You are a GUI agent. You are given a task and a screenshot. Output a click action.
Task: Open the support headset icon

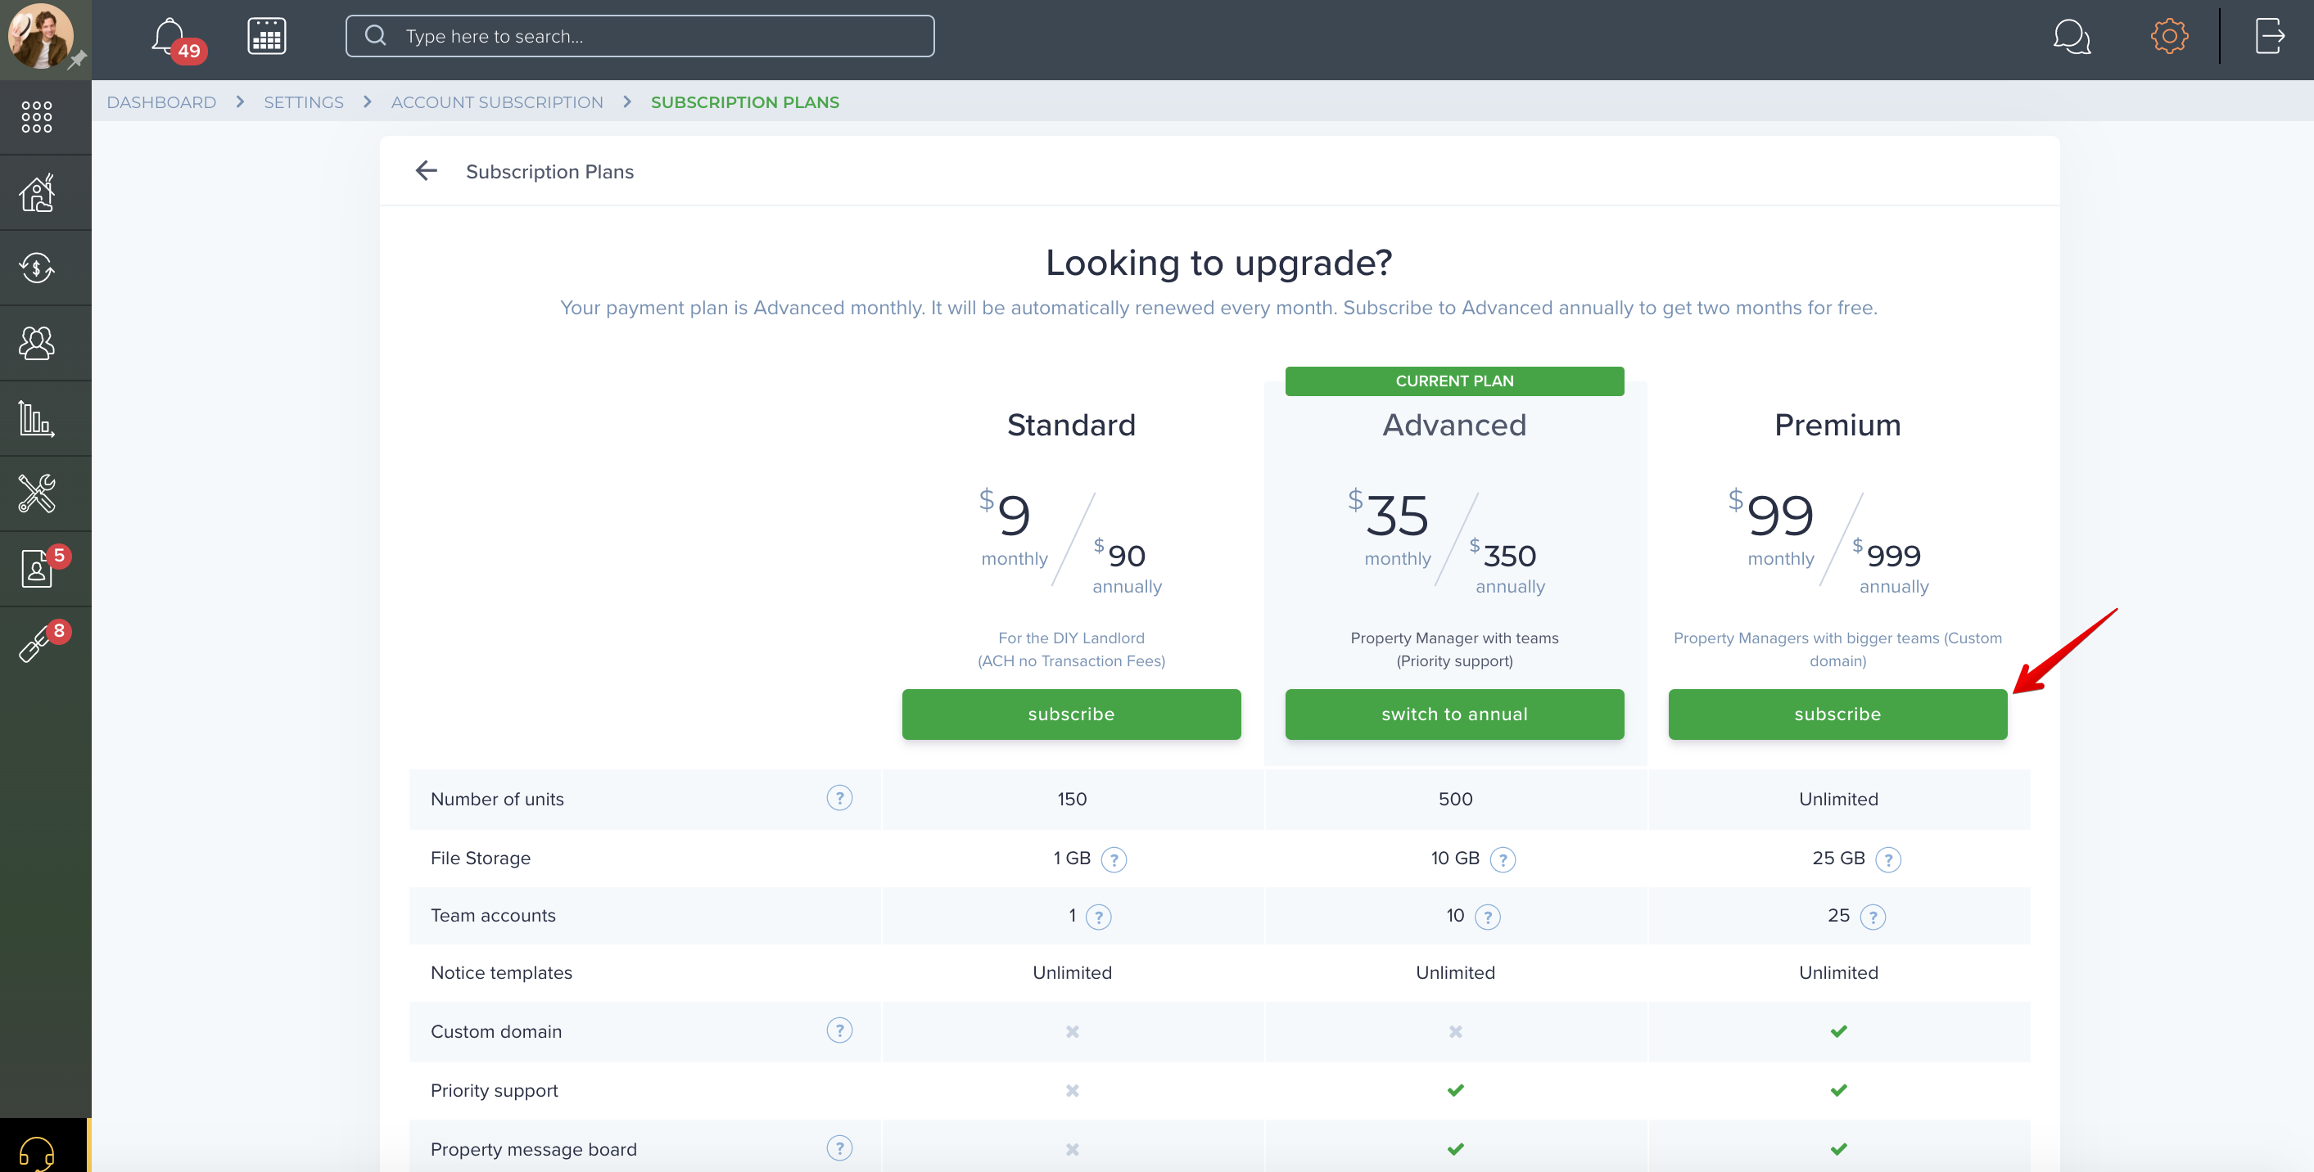click(x=37, y=1152)
